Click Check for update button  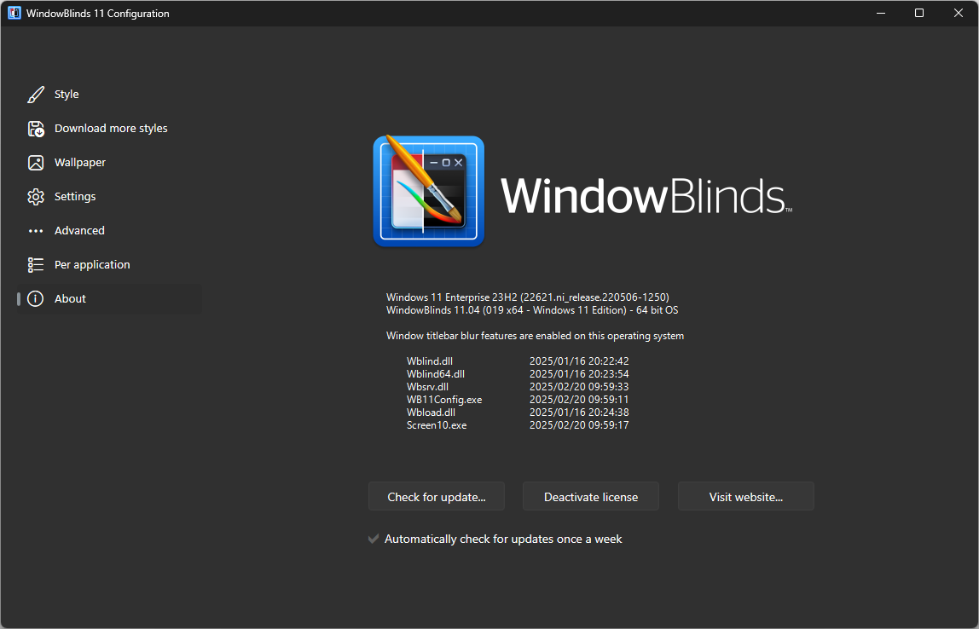pyautogui.click(x=437, y=497)
